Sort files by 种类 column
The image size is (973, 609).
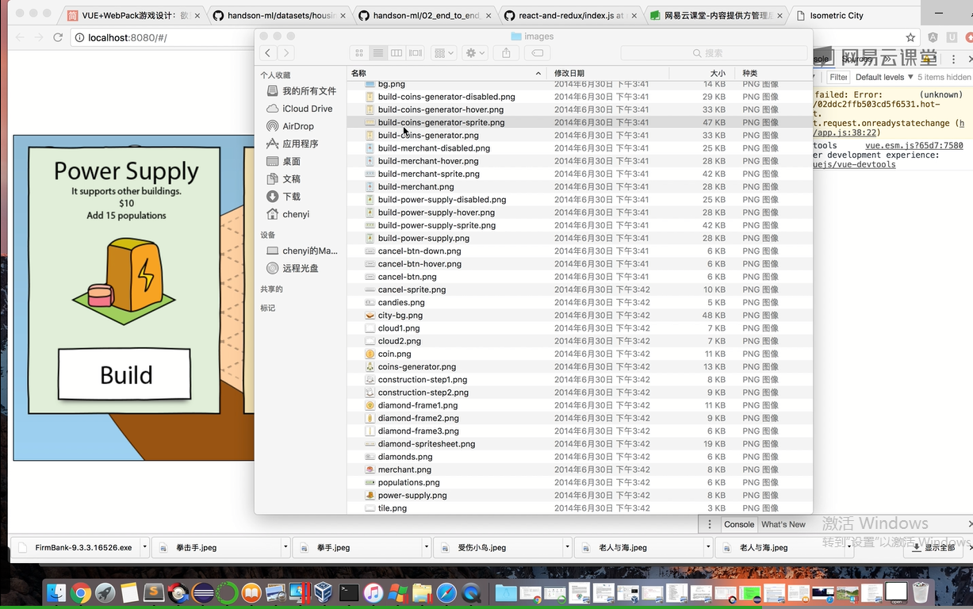pos(773,73)
